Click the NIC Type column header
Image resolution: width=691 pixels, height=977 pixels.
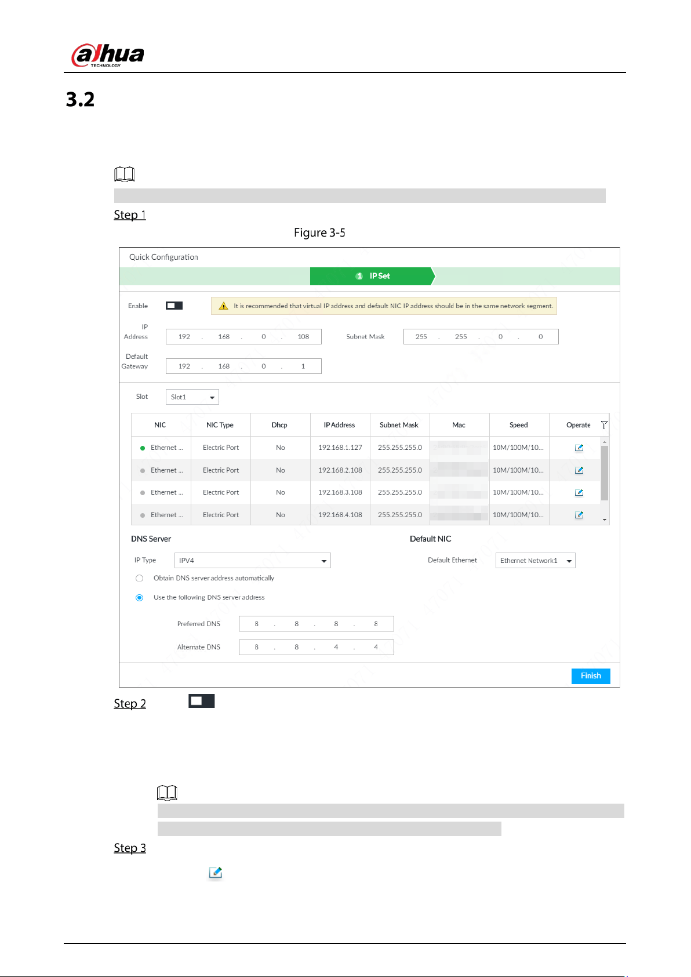(x=220, y=425)
